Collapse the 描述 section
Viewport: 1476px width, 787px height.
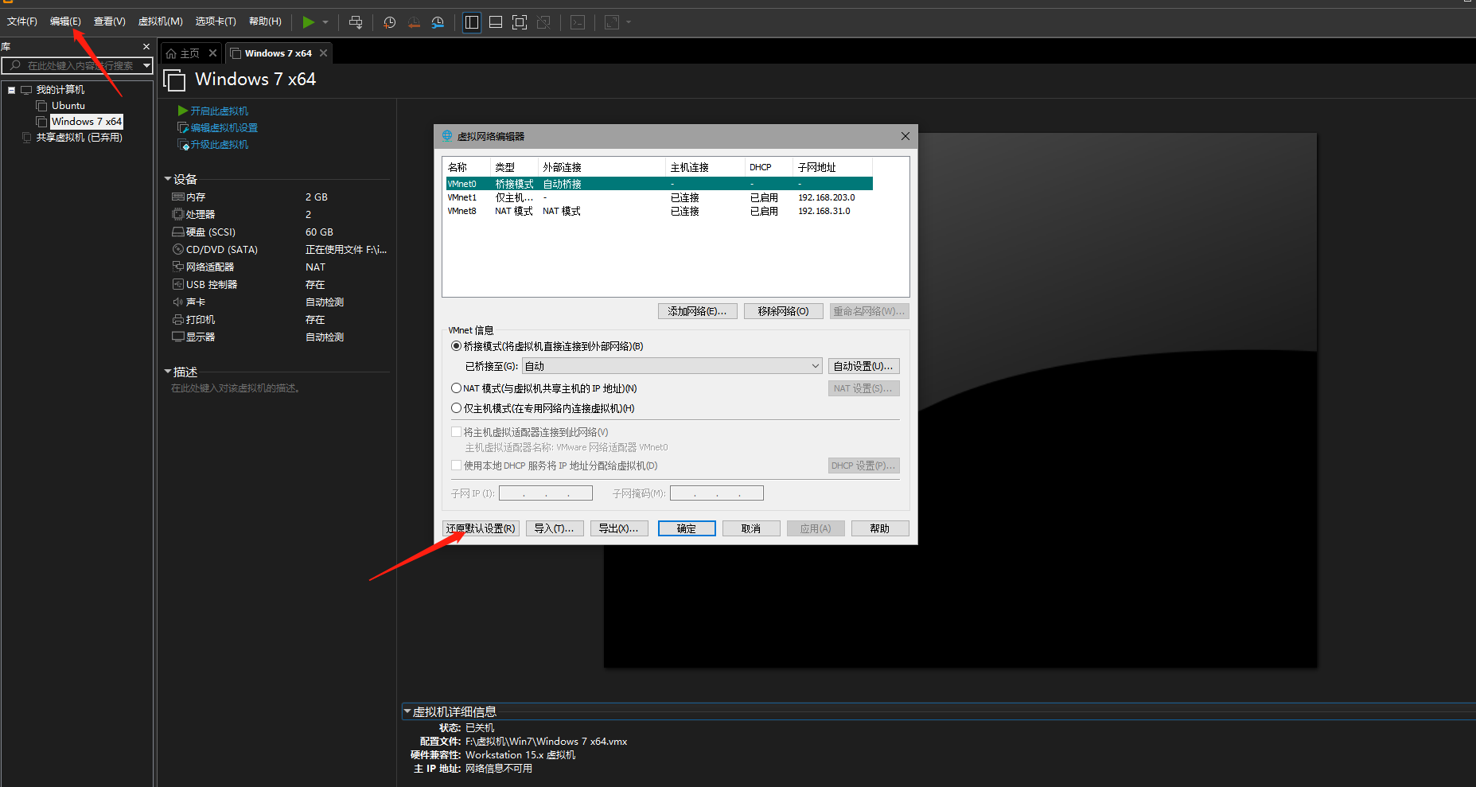tap(168, 372)
